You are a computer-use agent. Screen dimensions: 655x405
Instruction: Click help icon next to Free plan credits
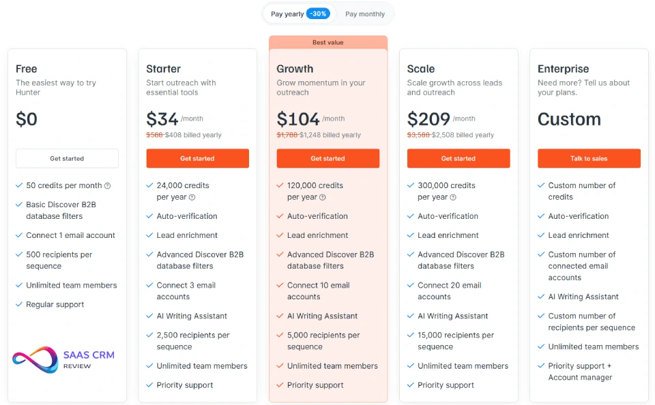click(107, 185)
